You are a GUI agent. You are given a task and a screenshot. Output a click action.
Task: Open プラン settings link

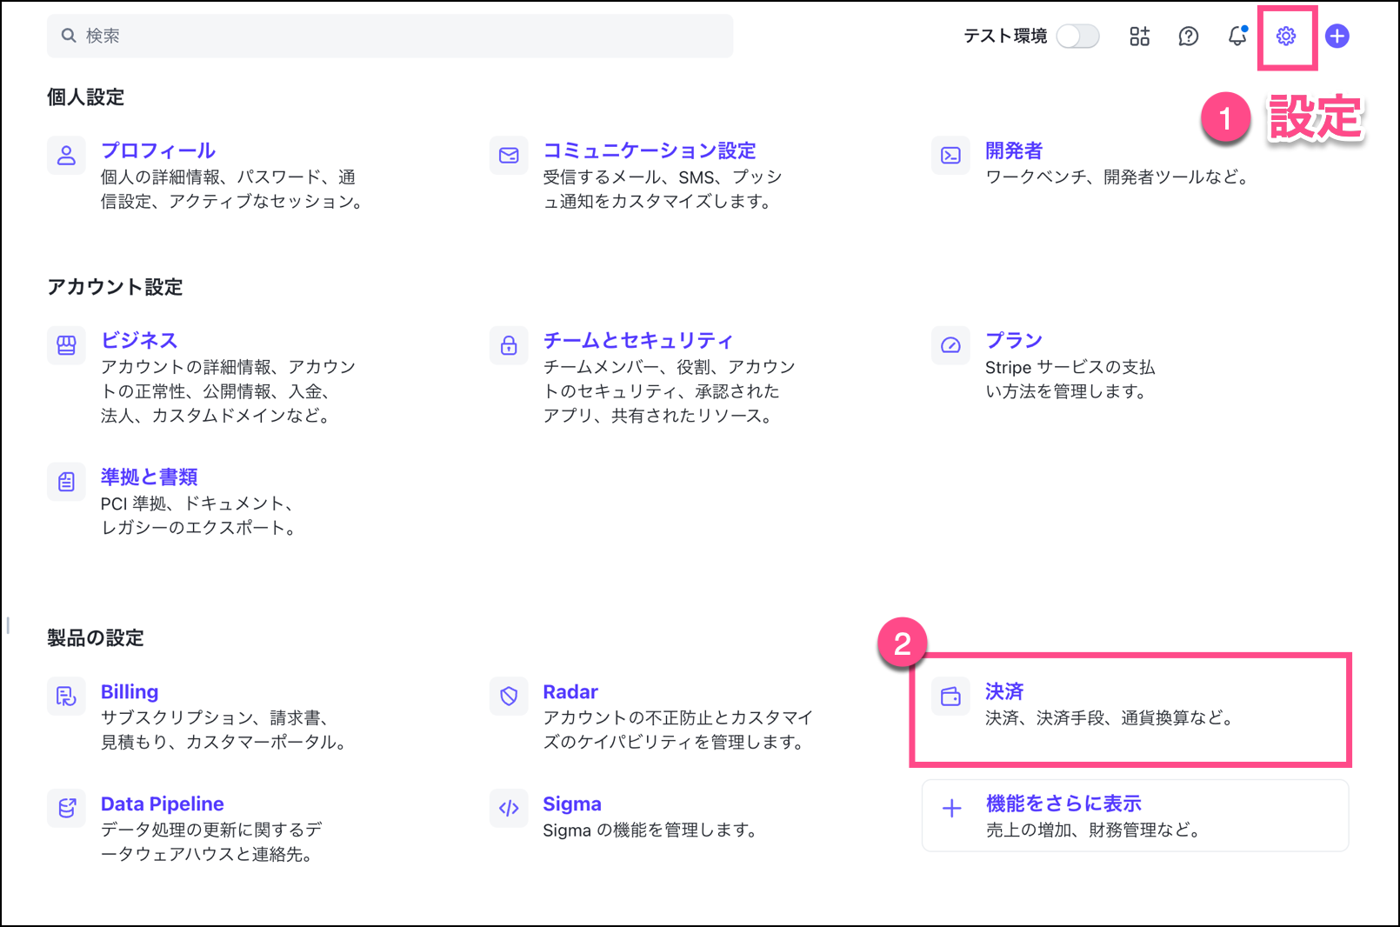point(1013,340)
